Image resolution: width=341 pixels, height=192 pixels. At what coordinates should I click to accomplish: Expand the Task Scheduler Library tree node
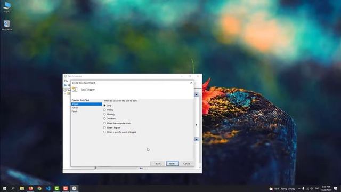65,93
